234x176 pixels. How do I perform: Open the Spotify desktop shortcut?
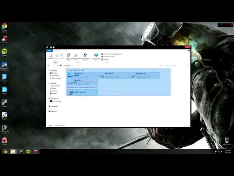4,52
